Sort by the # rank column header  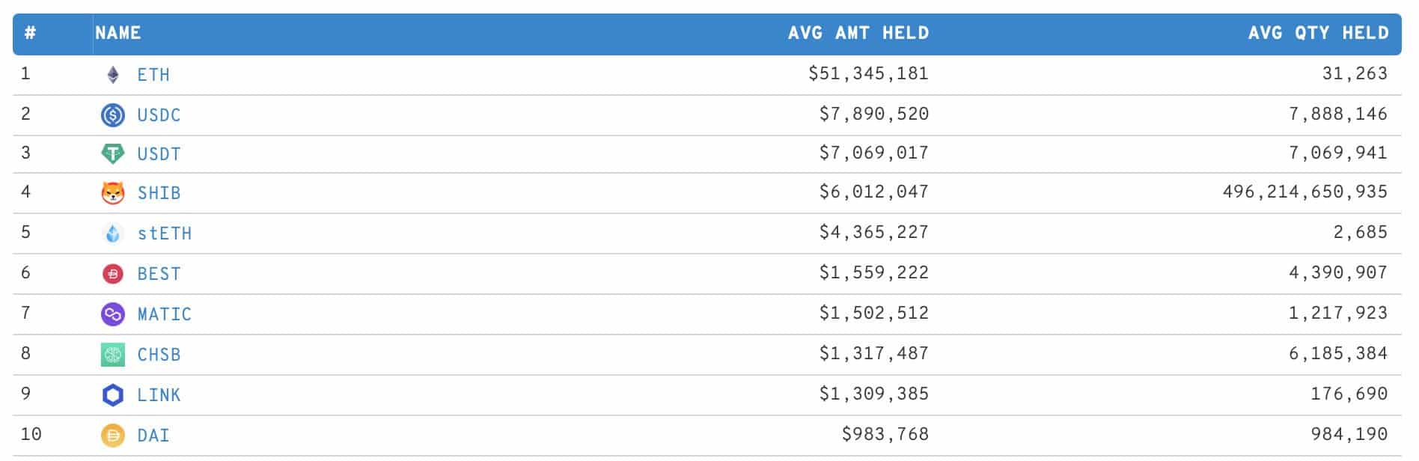pyautogui.click(x=30, y=33)
